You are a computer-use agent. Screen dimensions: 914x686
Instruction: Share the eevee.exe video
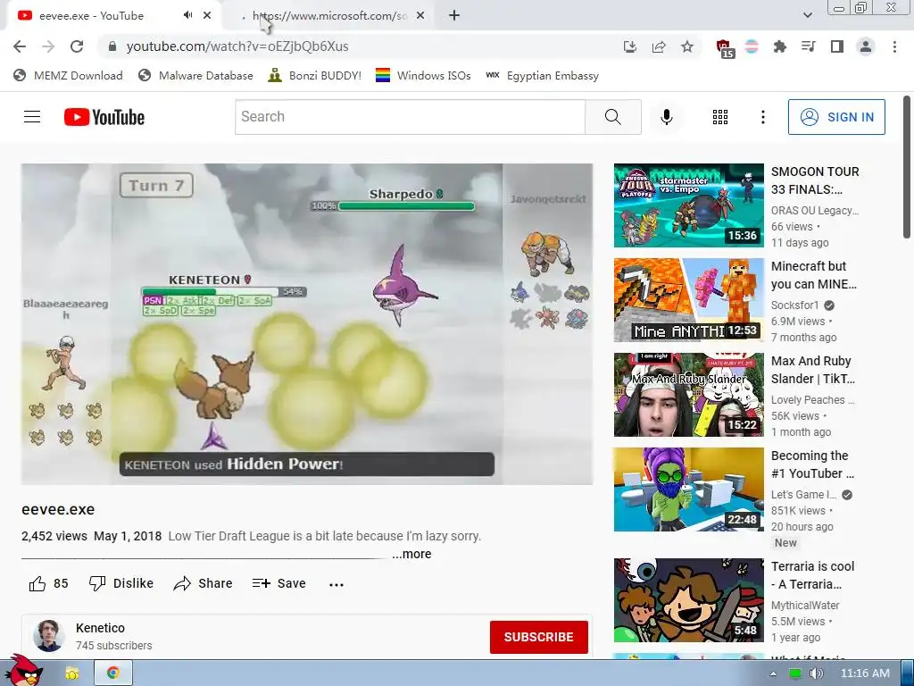pos(203,583)
